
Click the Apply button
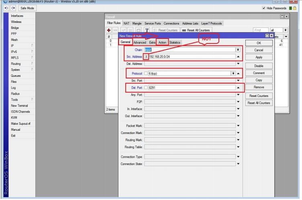tap(259, 57)
